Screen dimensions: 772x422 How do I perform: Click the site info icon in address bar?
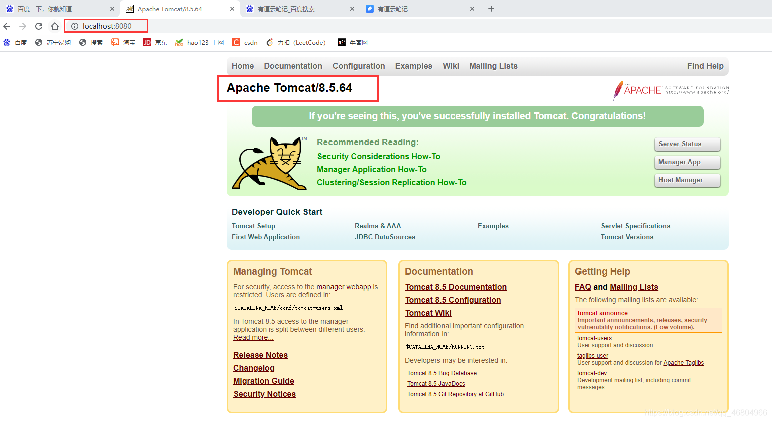[x=75, y=26]
